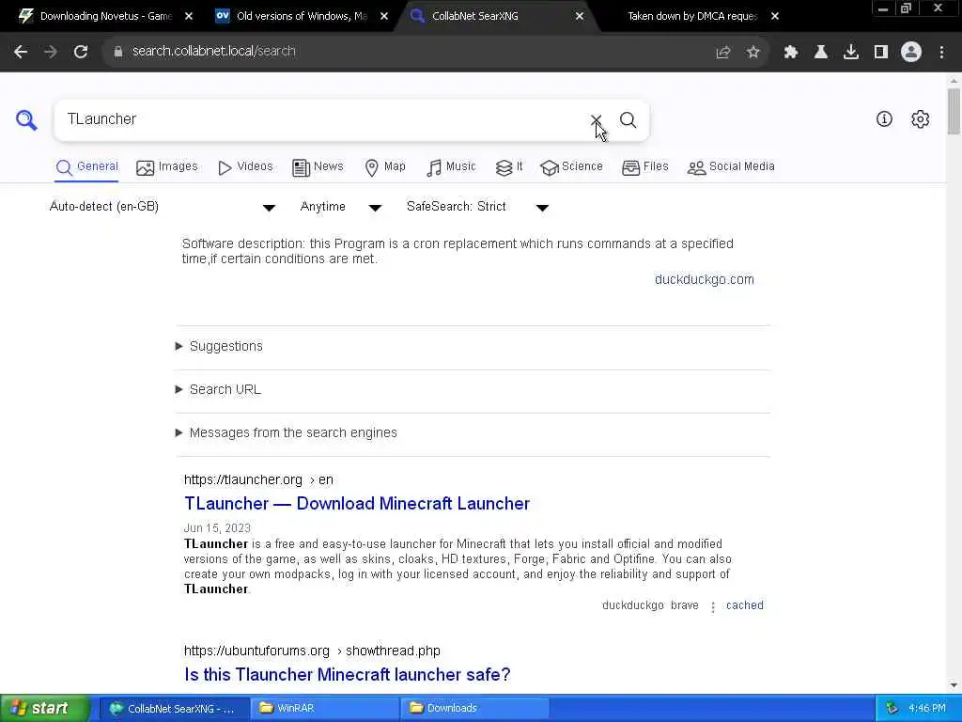Select the Videos search category

[245, 167]
